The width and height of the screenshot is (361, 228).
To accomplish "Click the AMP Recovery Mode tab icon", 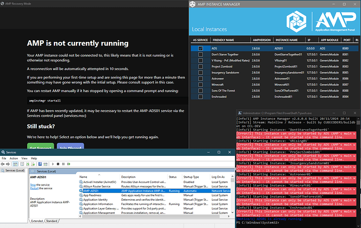I will pyautogui.click(x=2, y=4).
